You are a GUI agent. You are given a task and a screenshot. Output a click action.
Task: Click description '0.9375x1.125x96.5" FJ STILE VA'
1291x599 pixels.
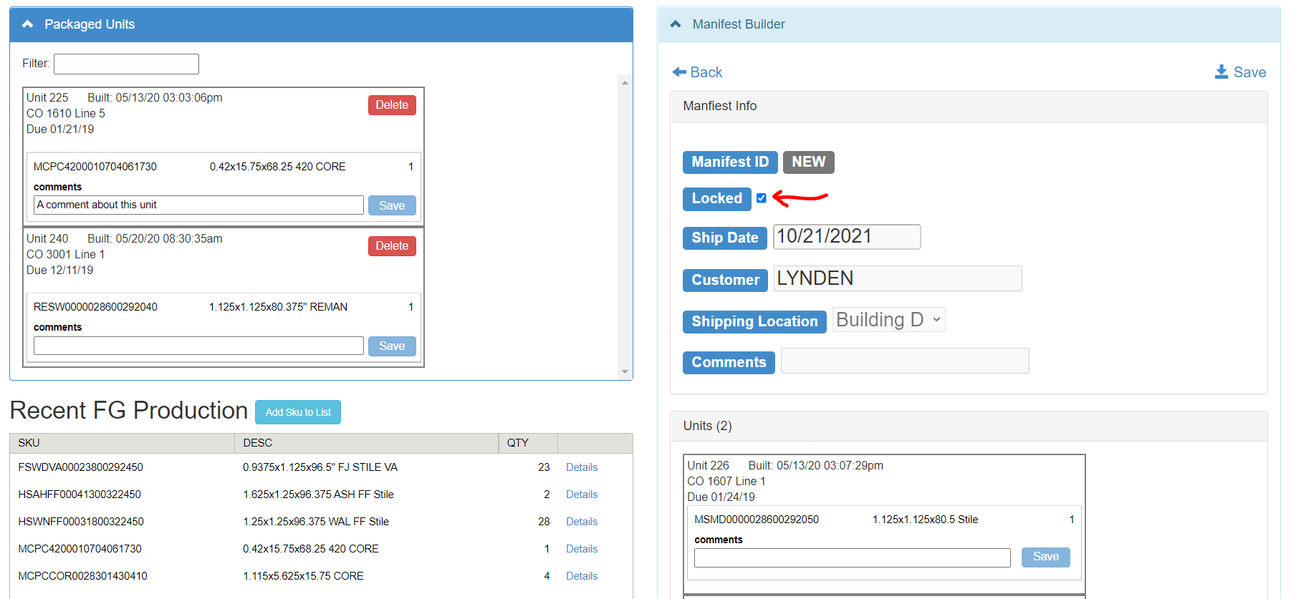(x=320, y=467)
